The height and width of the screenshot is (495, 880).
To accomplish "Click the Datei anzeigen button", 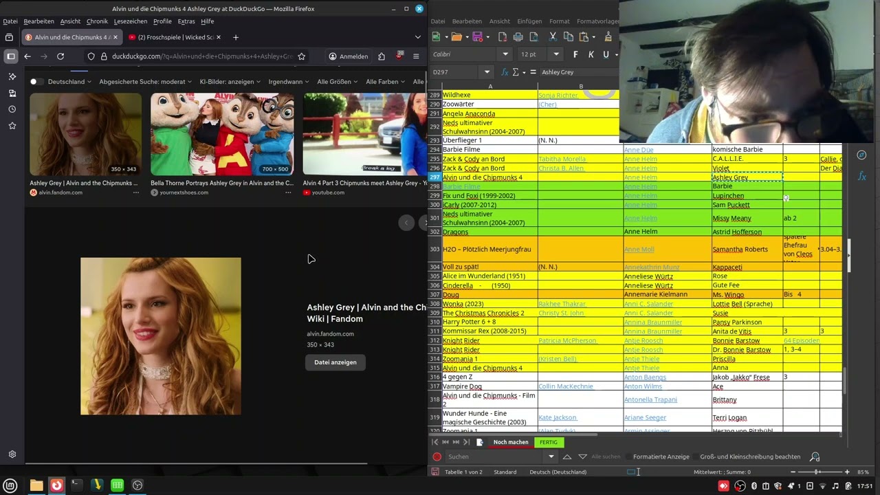I will click(x=335, y=362).
